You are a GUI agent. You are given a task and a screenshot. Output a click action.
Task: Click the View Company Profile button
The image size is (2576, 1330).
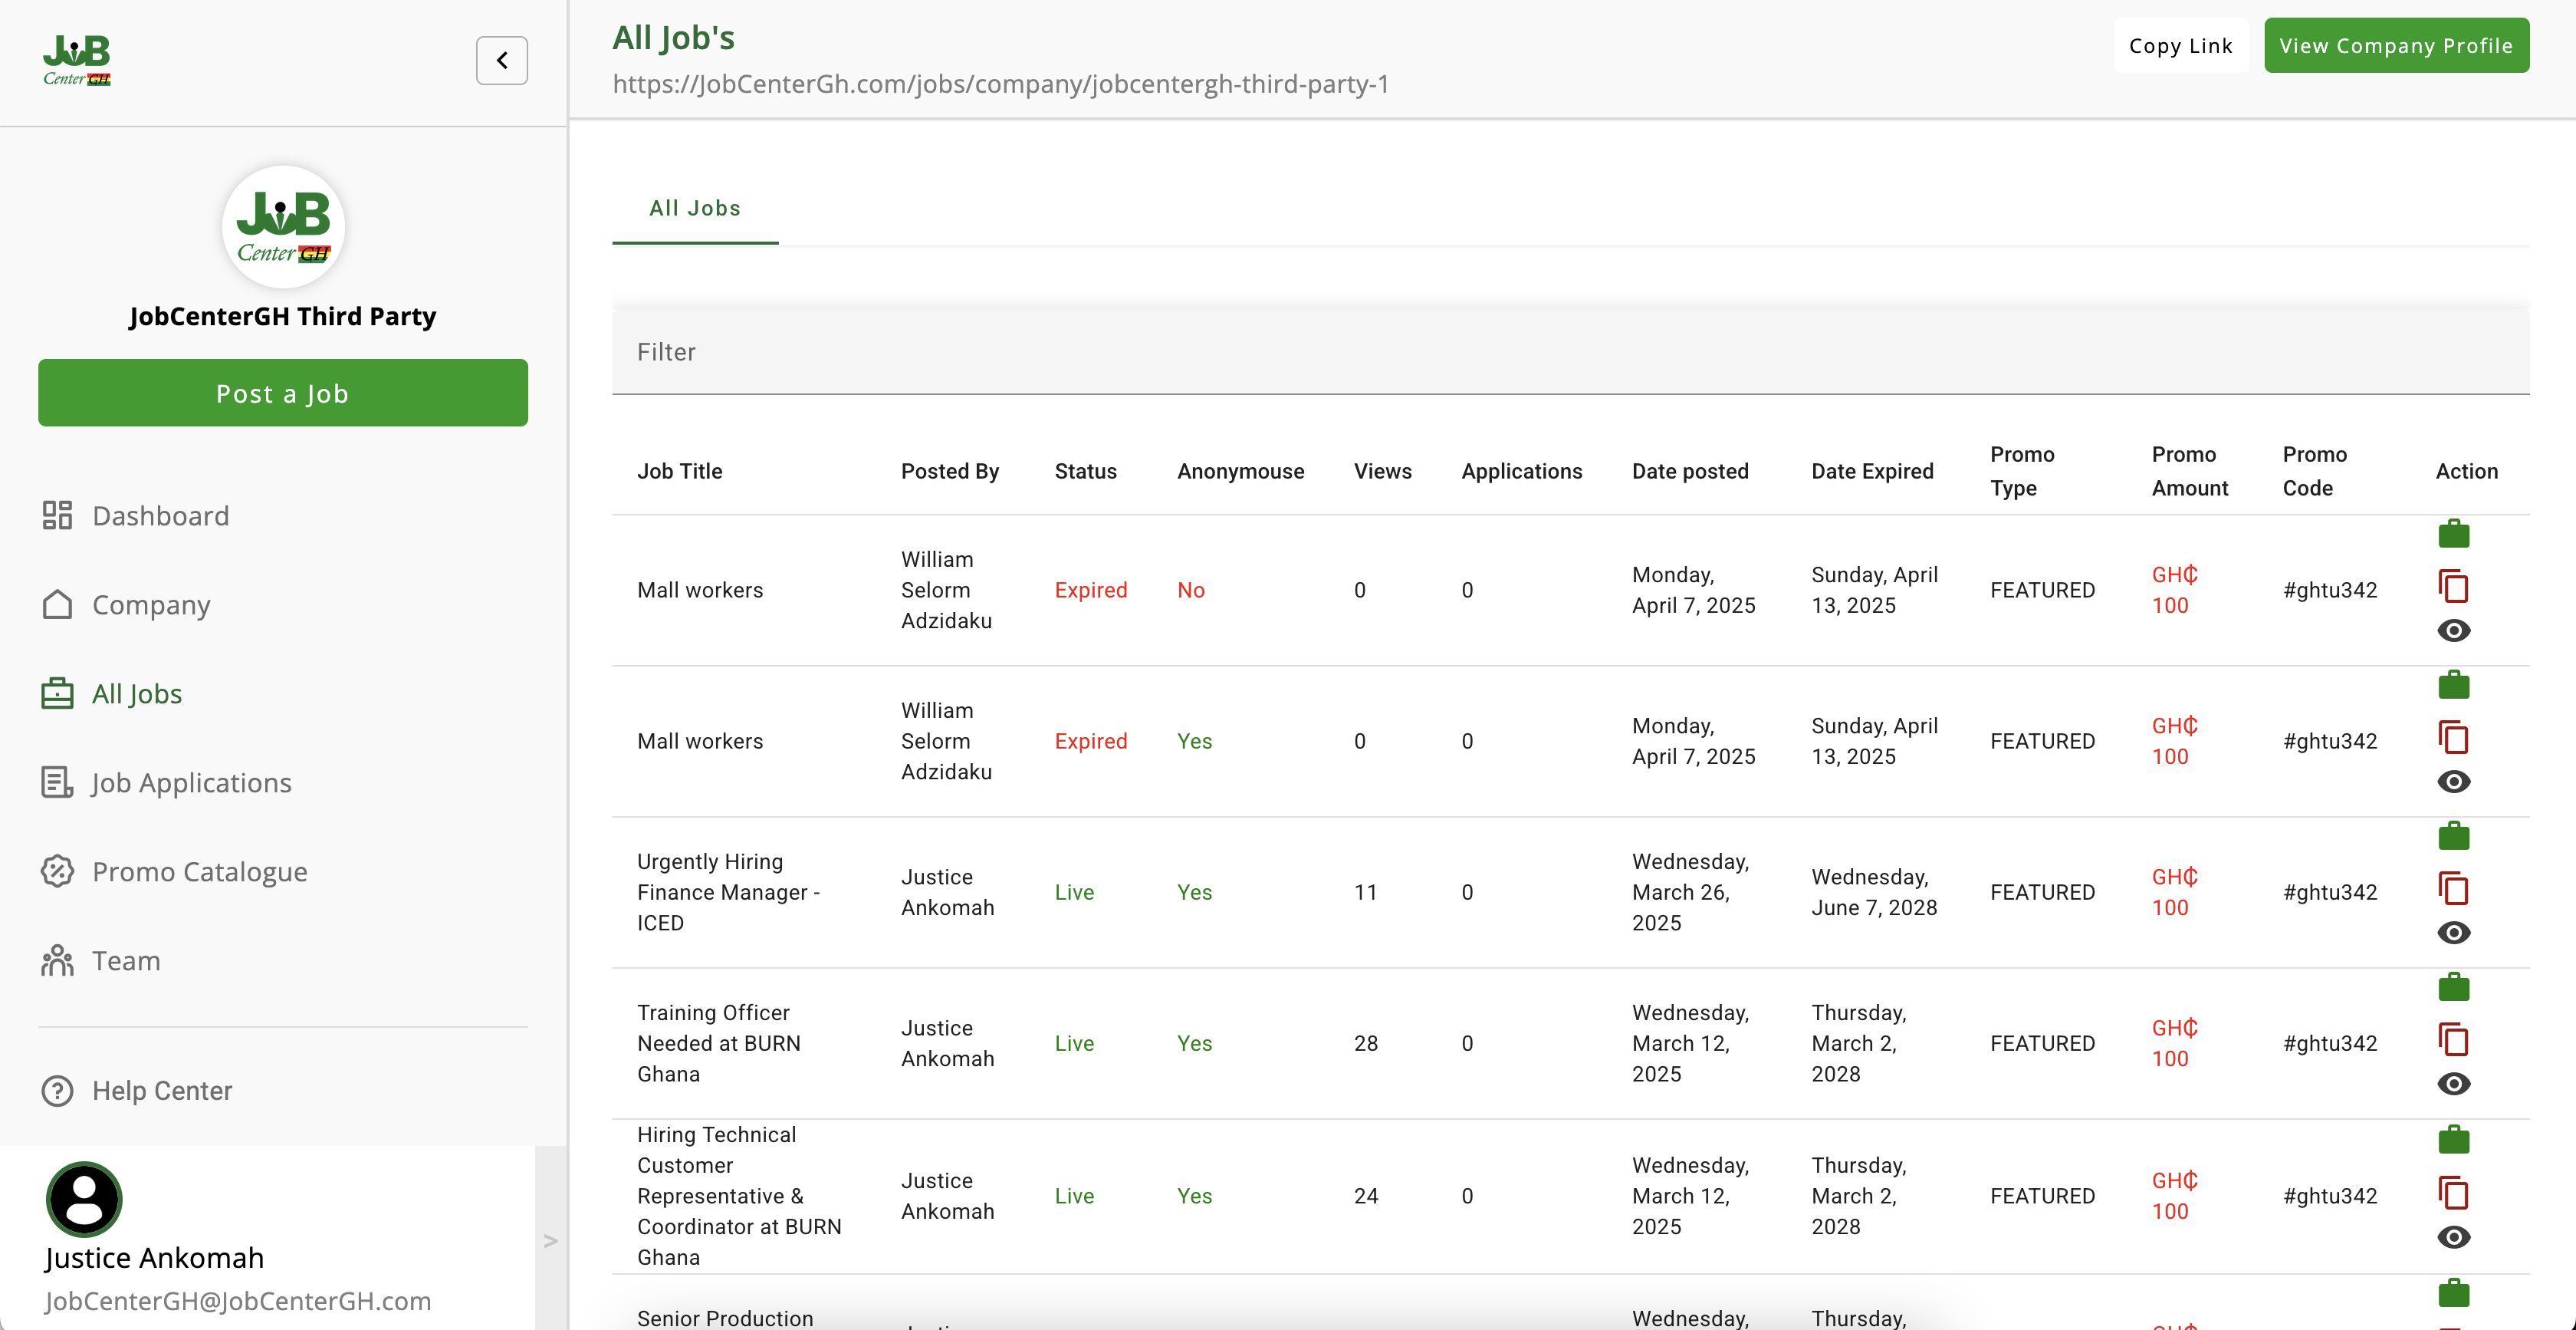point(2395,46)
